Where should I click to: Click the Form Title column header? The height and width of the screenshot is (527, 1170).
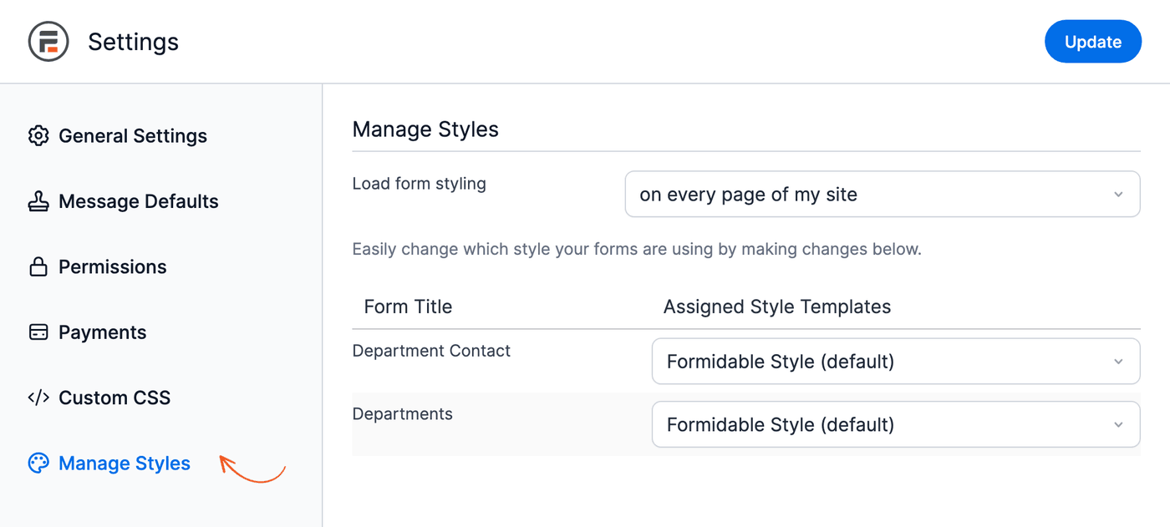click(x=408, y=307)
